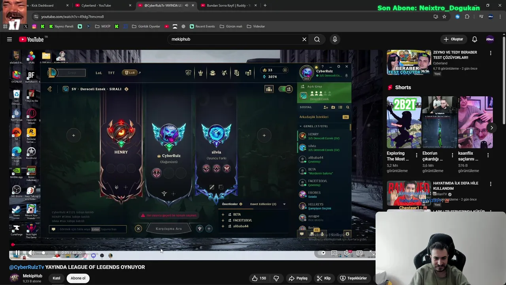Select friend EROBES in friends list
Viewport: 506px width, 285px height.
(323, 194)
